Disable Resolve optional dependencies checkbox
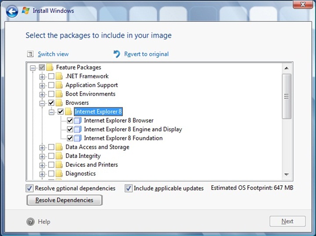 click(x=29, y=188)
